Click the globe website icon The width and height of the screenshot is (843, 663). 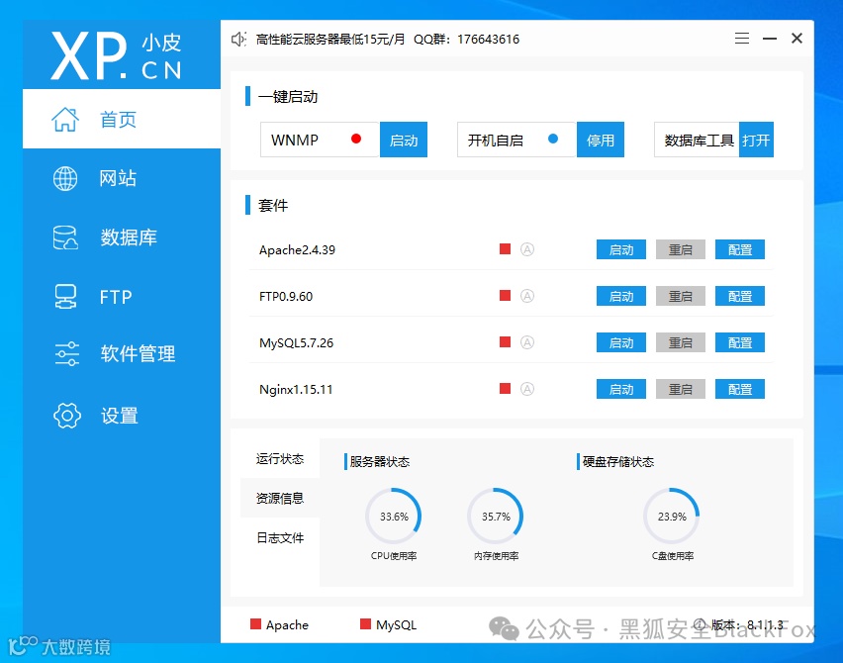pyautogui.click(x=65, y=178)
